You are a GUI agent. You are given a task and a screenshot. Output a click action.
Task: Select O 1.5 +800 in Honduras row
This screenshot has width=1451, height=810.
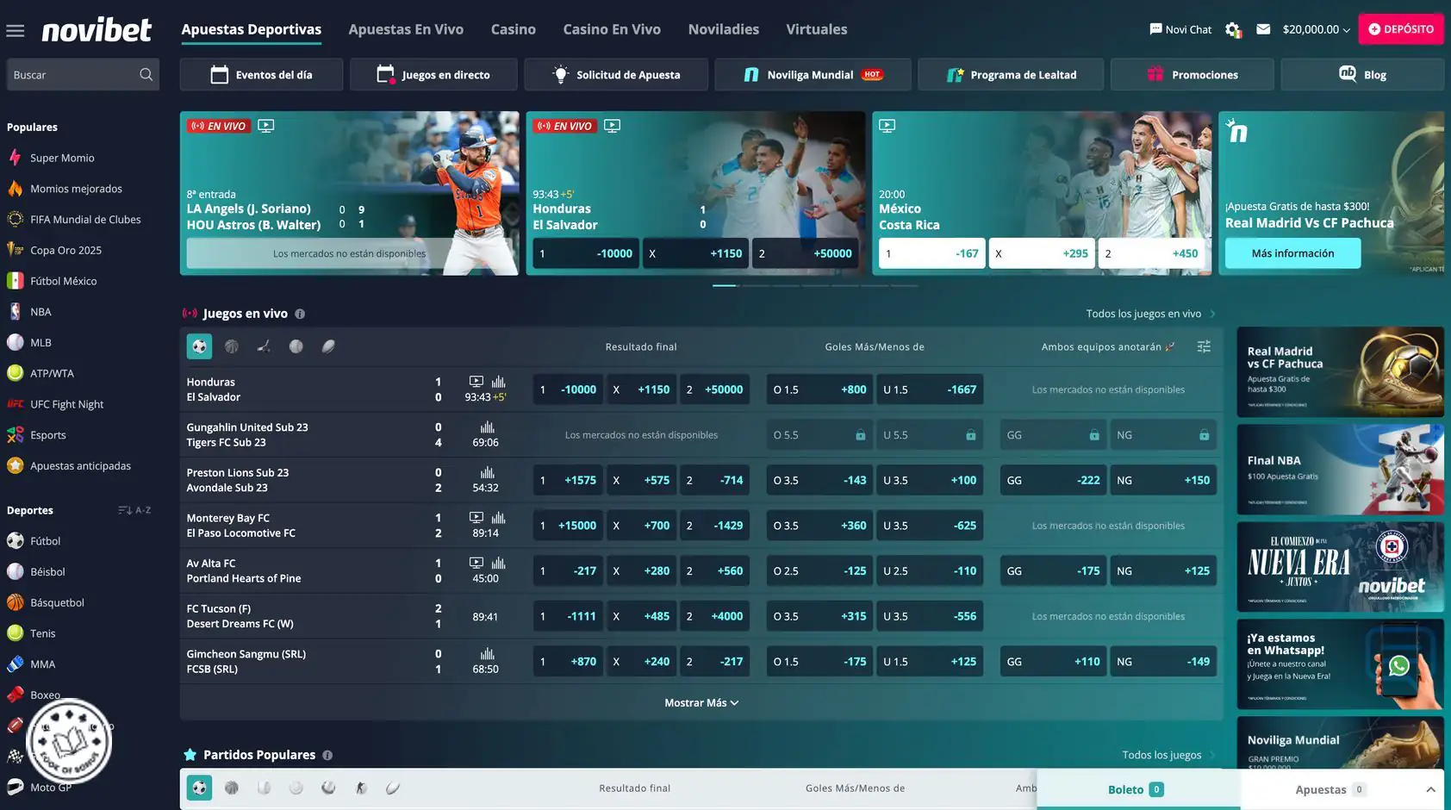[819, 389]
